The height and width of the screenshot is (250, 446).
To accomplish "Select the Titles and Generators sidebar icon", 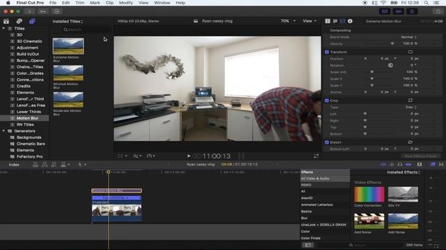I will (32, 22).
